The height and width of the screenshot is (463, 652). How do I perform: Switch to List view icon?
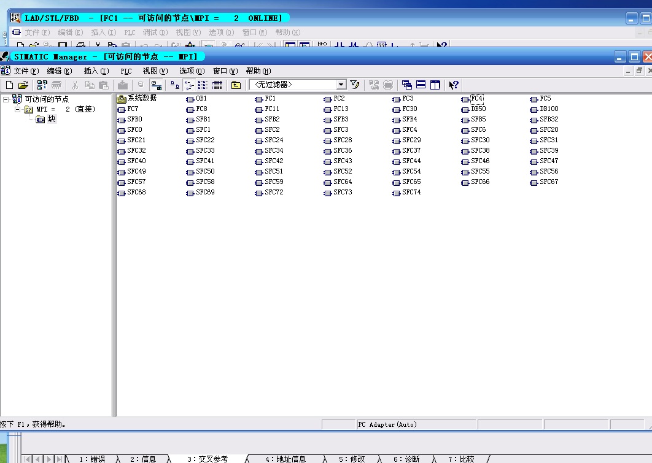(x=203, y=85)
